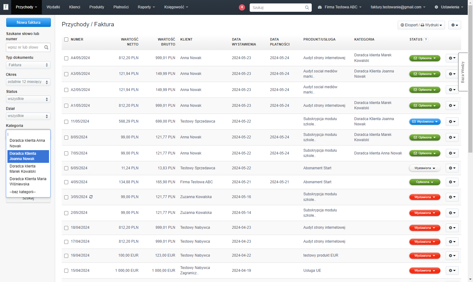Open the Typ dokumentu Faktura dropdown
The width and height of the screenshot is (473, 282).
click(28, 65)
